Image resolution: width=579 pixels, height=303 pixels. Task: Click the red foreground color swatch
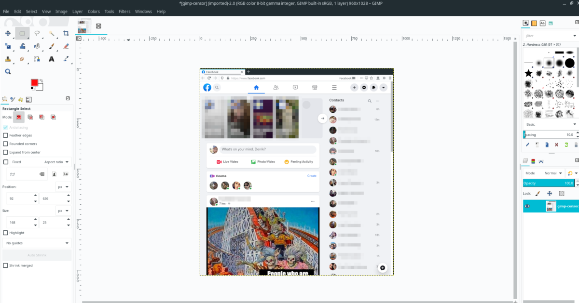click(34, 83)
